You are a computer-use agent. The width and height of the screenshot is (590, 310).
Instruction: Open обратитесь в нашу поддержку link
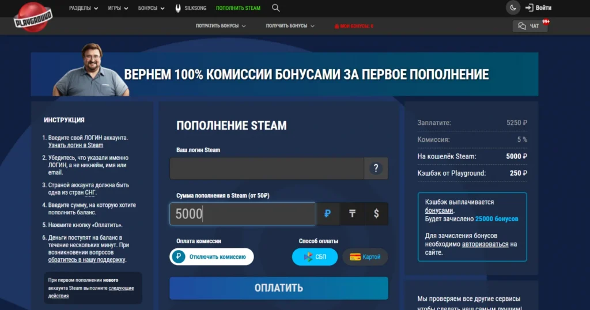[86, 260]
